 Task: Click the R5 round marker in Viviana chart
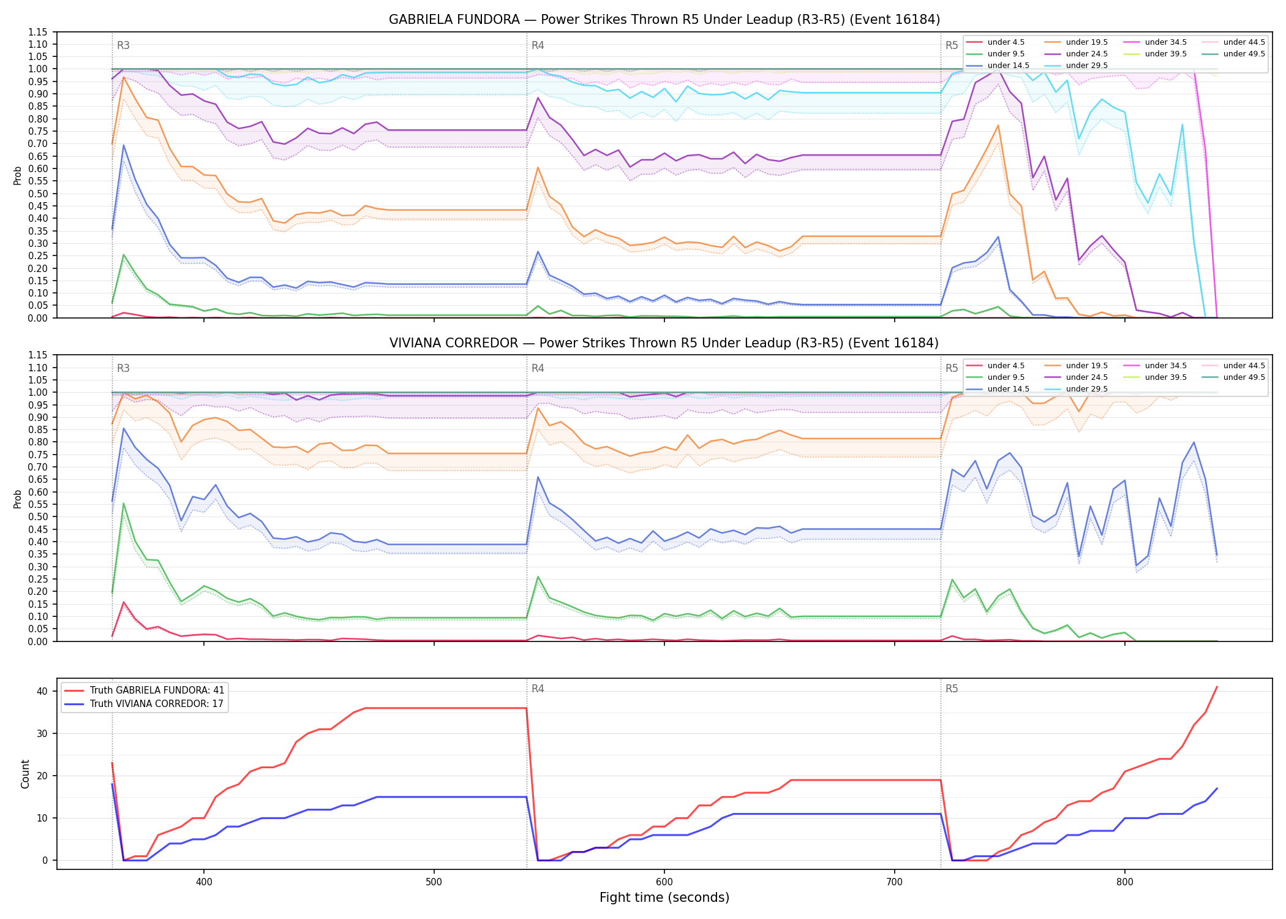(952, 368)
